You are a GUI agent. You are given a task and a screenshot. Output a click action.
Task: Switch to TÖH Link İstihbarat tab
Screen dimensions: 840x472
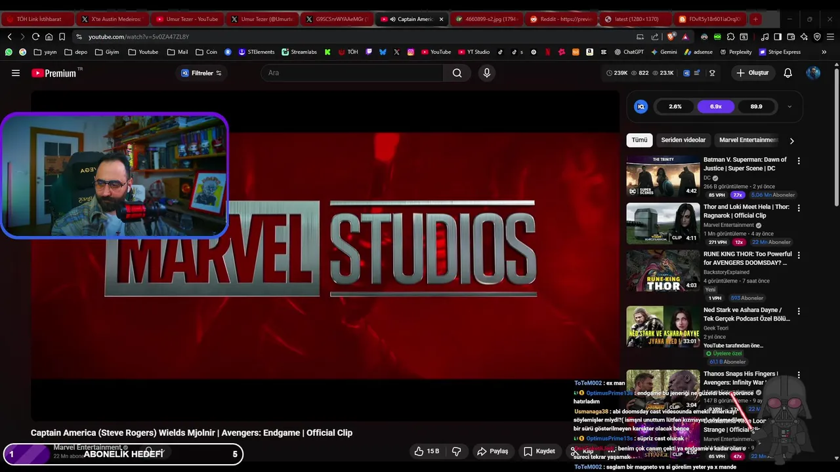37,19
